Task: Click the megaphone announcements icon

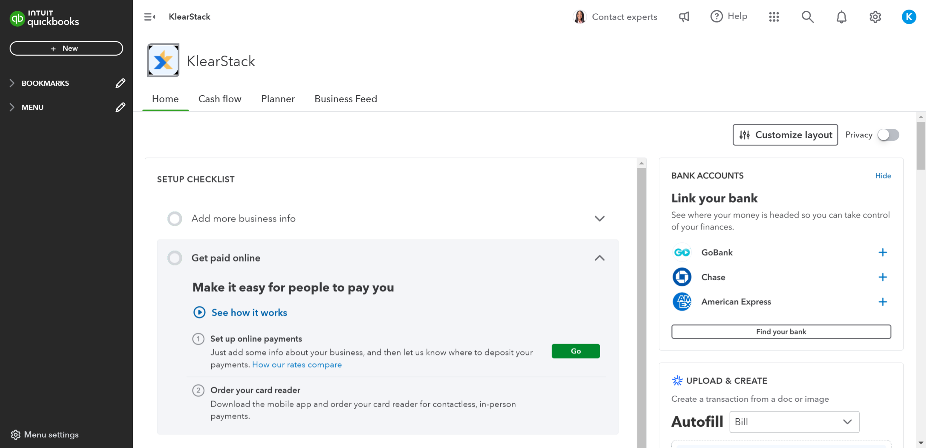Action: (684, 17)
